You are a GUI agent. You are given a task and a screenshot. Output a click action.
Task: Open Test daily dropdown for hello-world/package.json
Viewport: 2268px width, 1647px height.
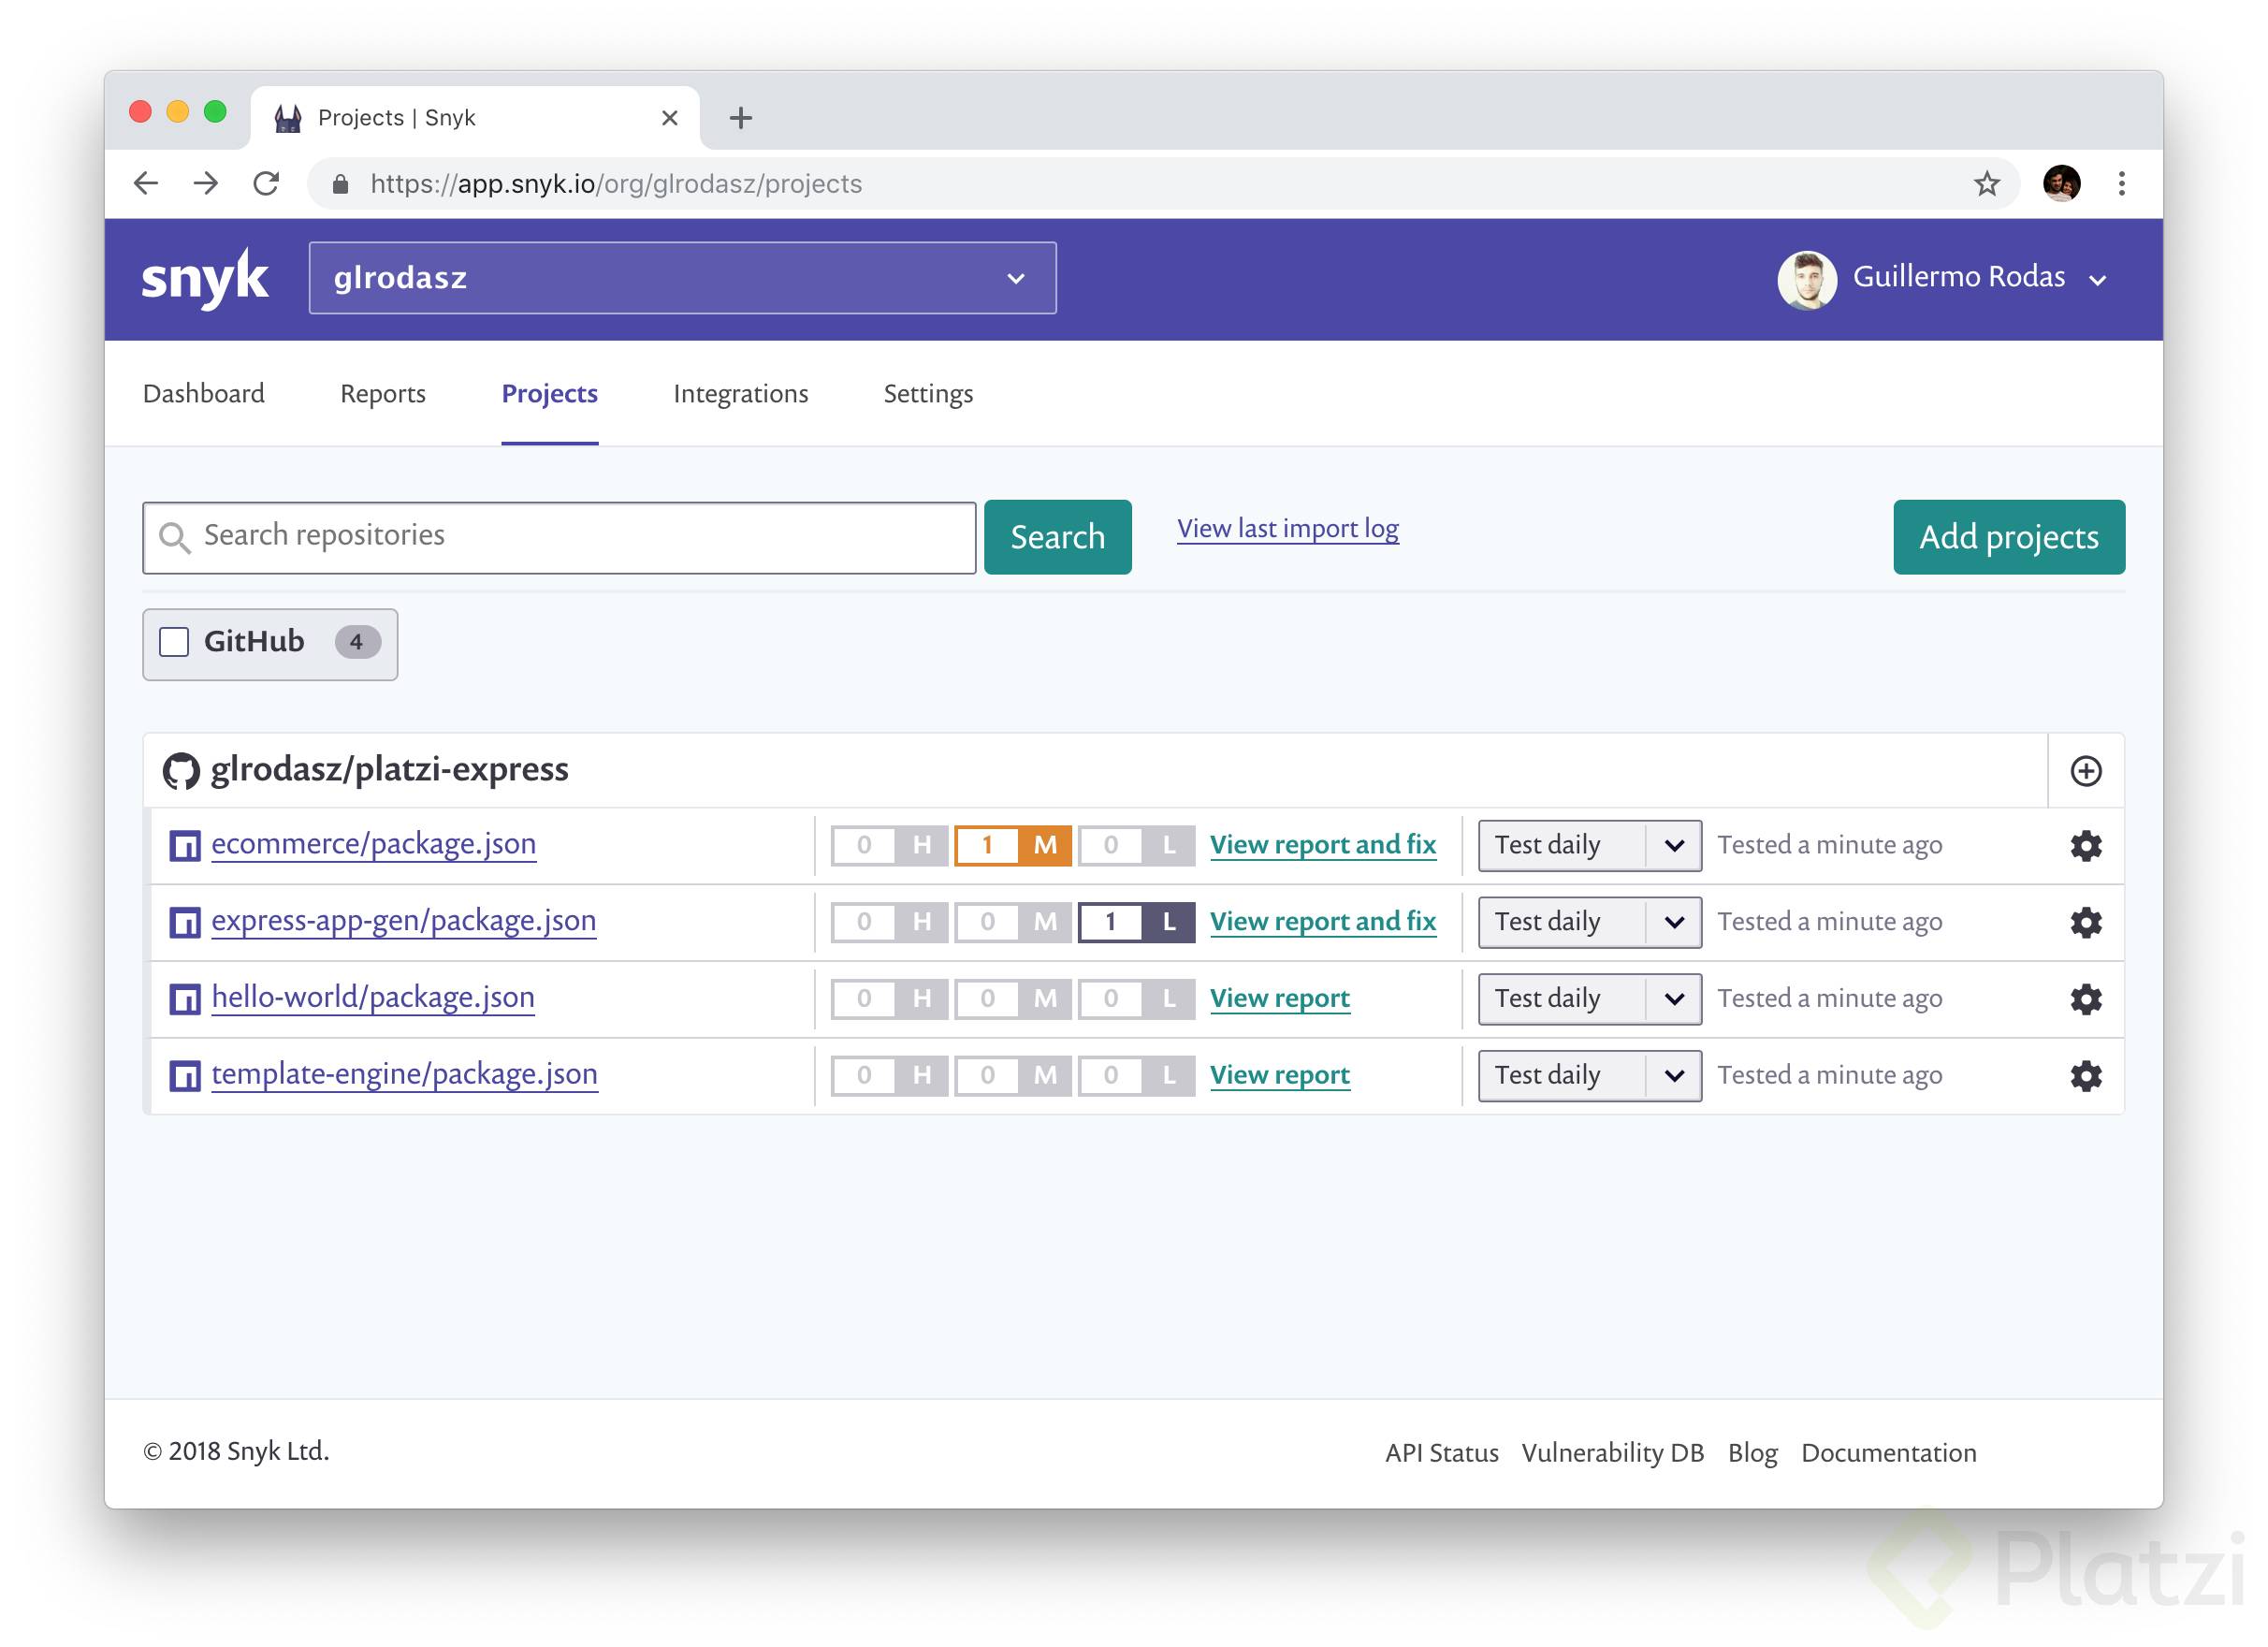(x=1589, y=999)
